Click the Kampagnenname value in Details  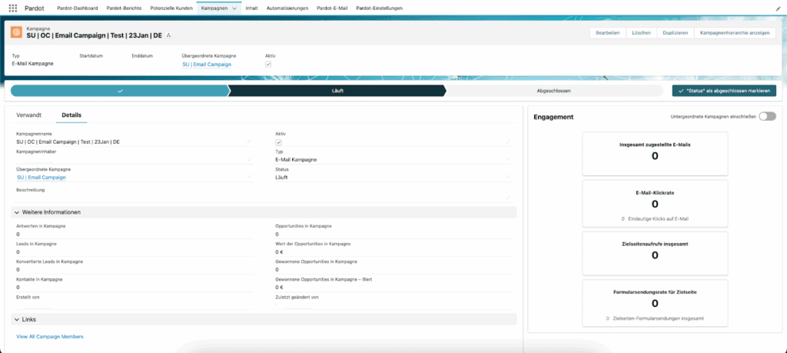(x=68, y=142)
